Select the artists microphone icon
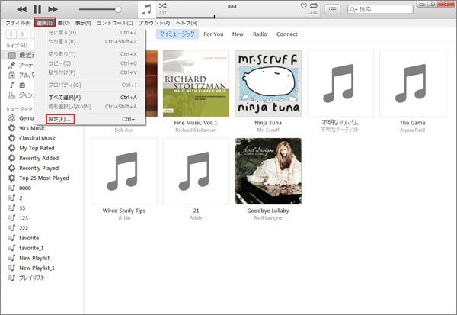This screenshot has height=315, width=457. pyautogui.click(x=12, y=65)
